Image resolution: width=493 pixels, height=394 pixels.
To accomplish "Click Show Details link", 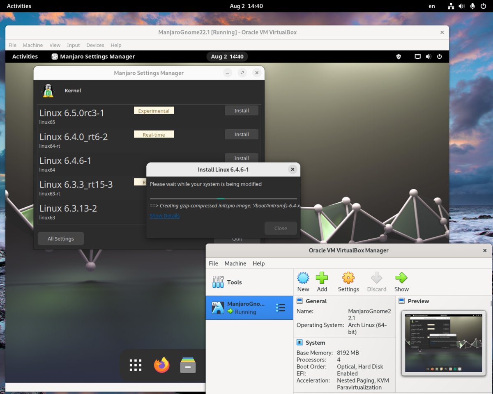I will [165, 215].
